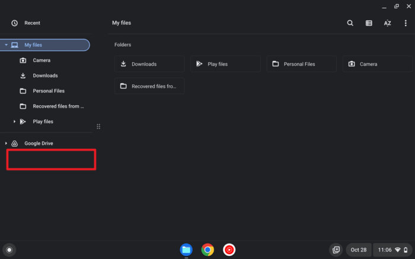The width and height of the screenshot is (415, 259).
Task: Click folder icon on Personal Files tile
Action: pyautogui.click(x=276, y=64)
